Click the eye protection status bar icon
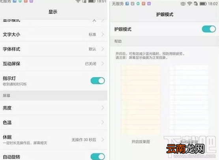Viewport: 219px width, 160px height. pos(183,4)
